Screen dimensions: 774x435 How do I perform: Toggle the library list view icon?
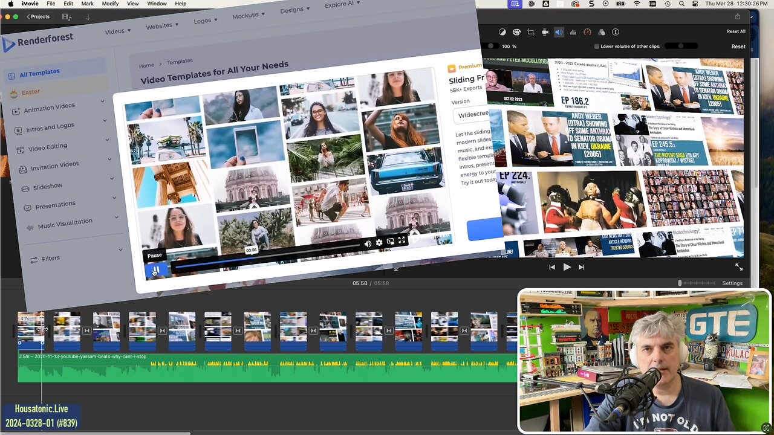67,17
